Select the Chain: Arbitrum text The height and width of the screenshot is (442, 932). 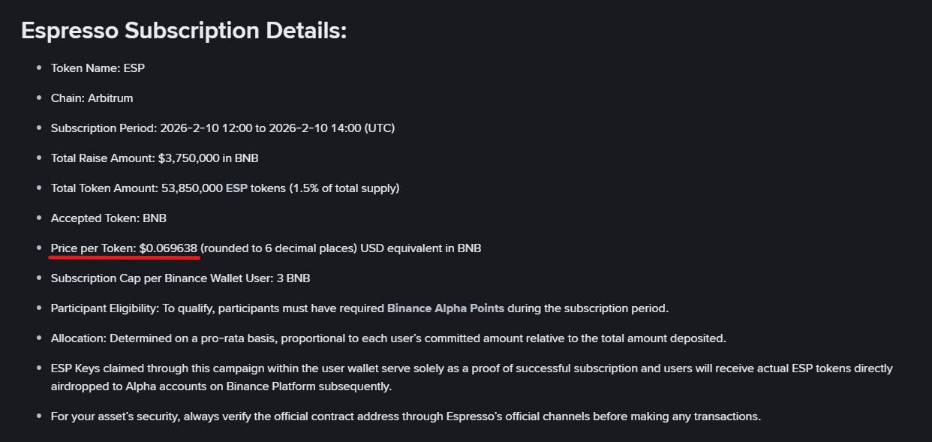point(92,98)
